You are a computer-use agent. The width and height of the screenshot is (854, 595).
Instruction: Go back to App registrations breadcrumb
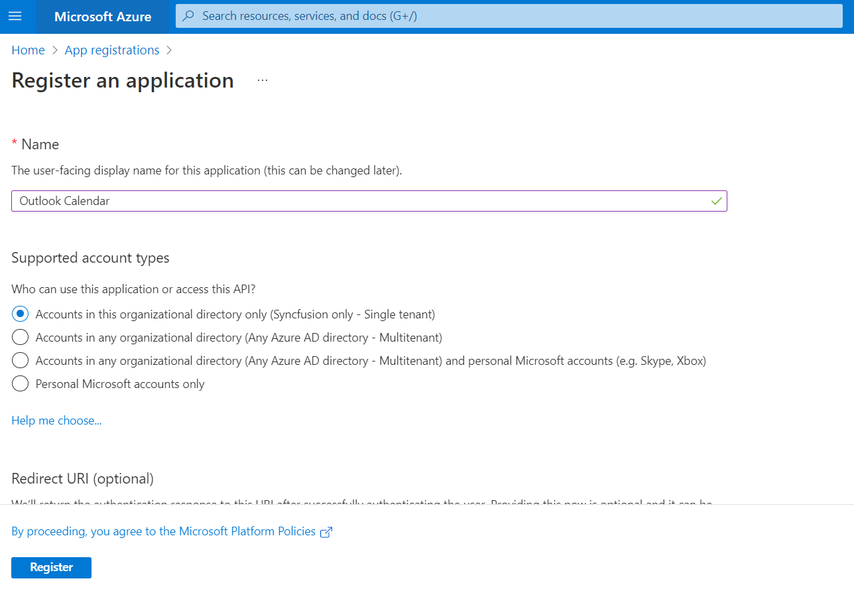pyautogui.click(x=112, y=50)
